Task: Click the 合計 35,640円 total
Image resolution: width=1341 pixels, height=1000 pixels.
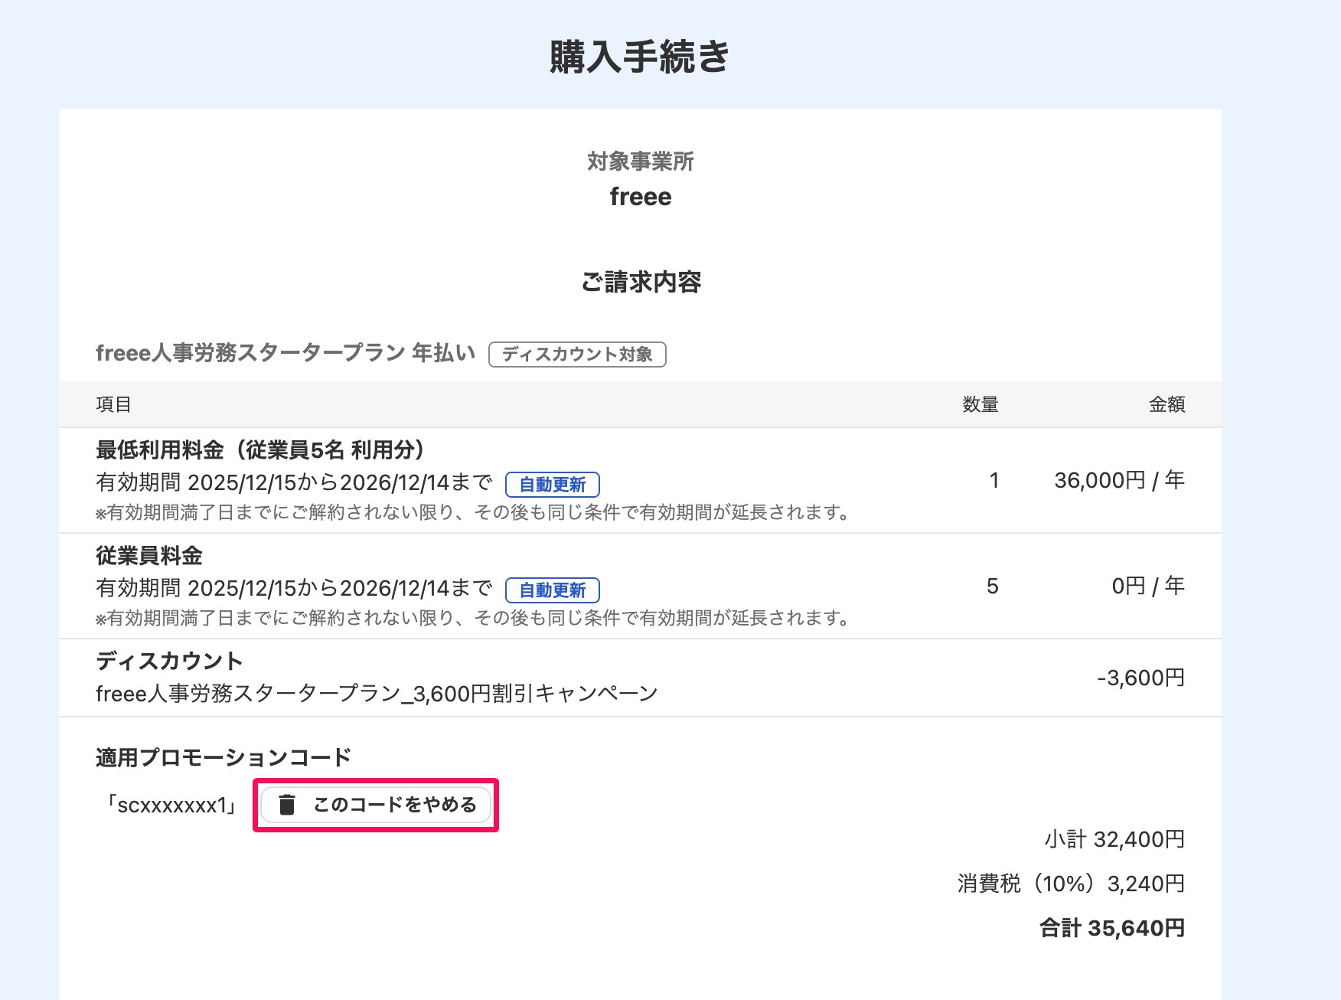Action: 1112,928
